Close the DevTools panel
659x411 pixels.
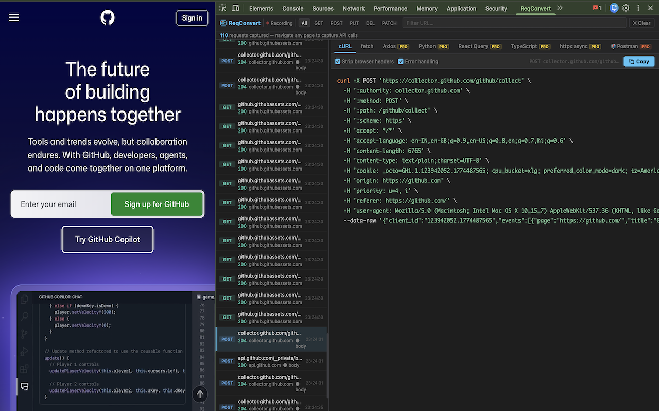tap(650, 8)
